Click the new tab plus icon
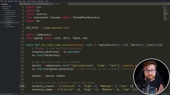 pos(167,4)
